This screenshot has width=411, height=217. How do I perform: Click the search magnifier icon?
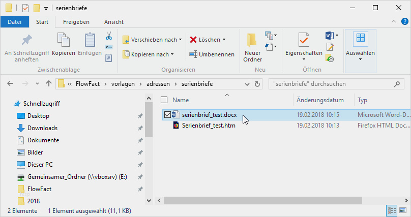click(x=397, y=84)
